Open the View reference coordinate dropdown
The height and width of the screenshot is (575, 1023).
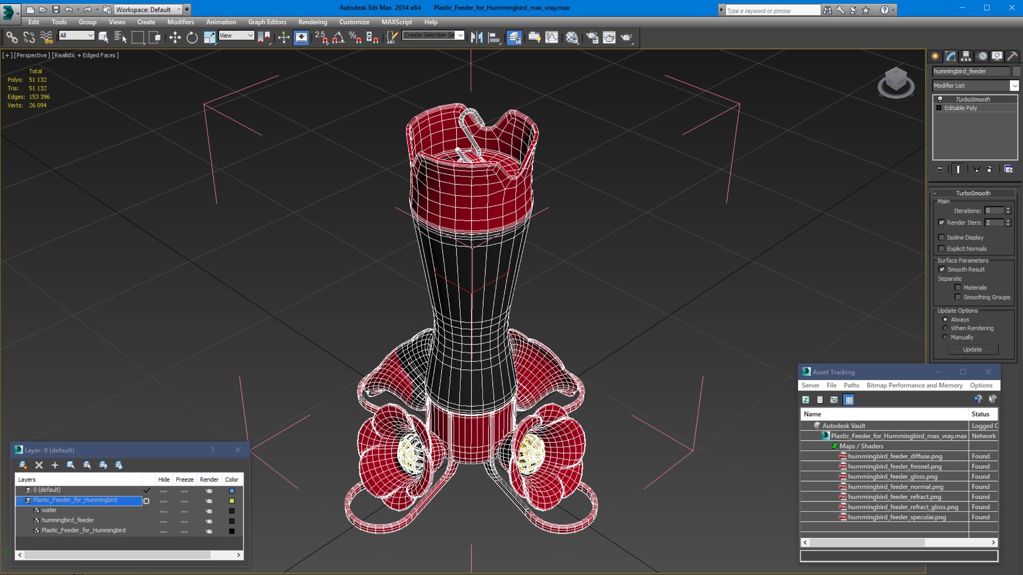click(237, 36)
